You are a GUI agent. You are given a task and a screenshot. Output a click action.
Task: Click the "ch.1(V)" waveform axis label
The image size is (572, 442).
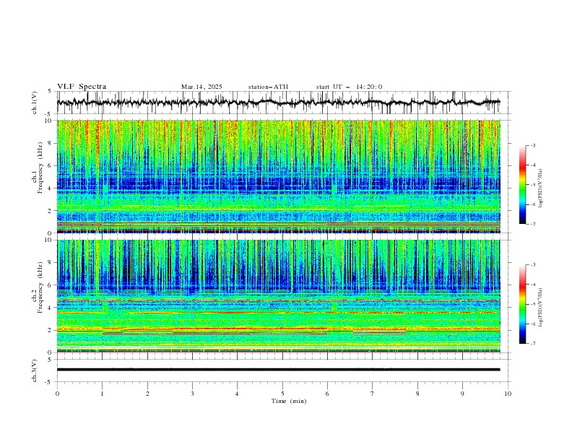point(35,103)
